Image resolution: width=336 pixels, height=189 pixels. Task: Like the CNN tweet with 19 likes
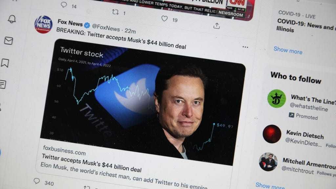165,19
